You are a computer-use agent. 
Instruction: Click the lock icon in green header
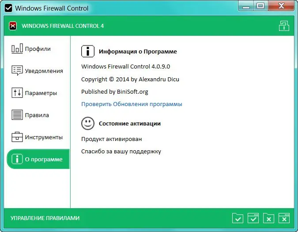click(284, 26)
